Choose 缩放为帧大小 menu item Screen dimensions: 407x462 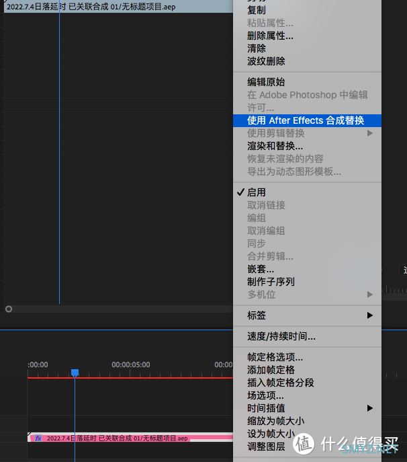click(x=307, y=421)
